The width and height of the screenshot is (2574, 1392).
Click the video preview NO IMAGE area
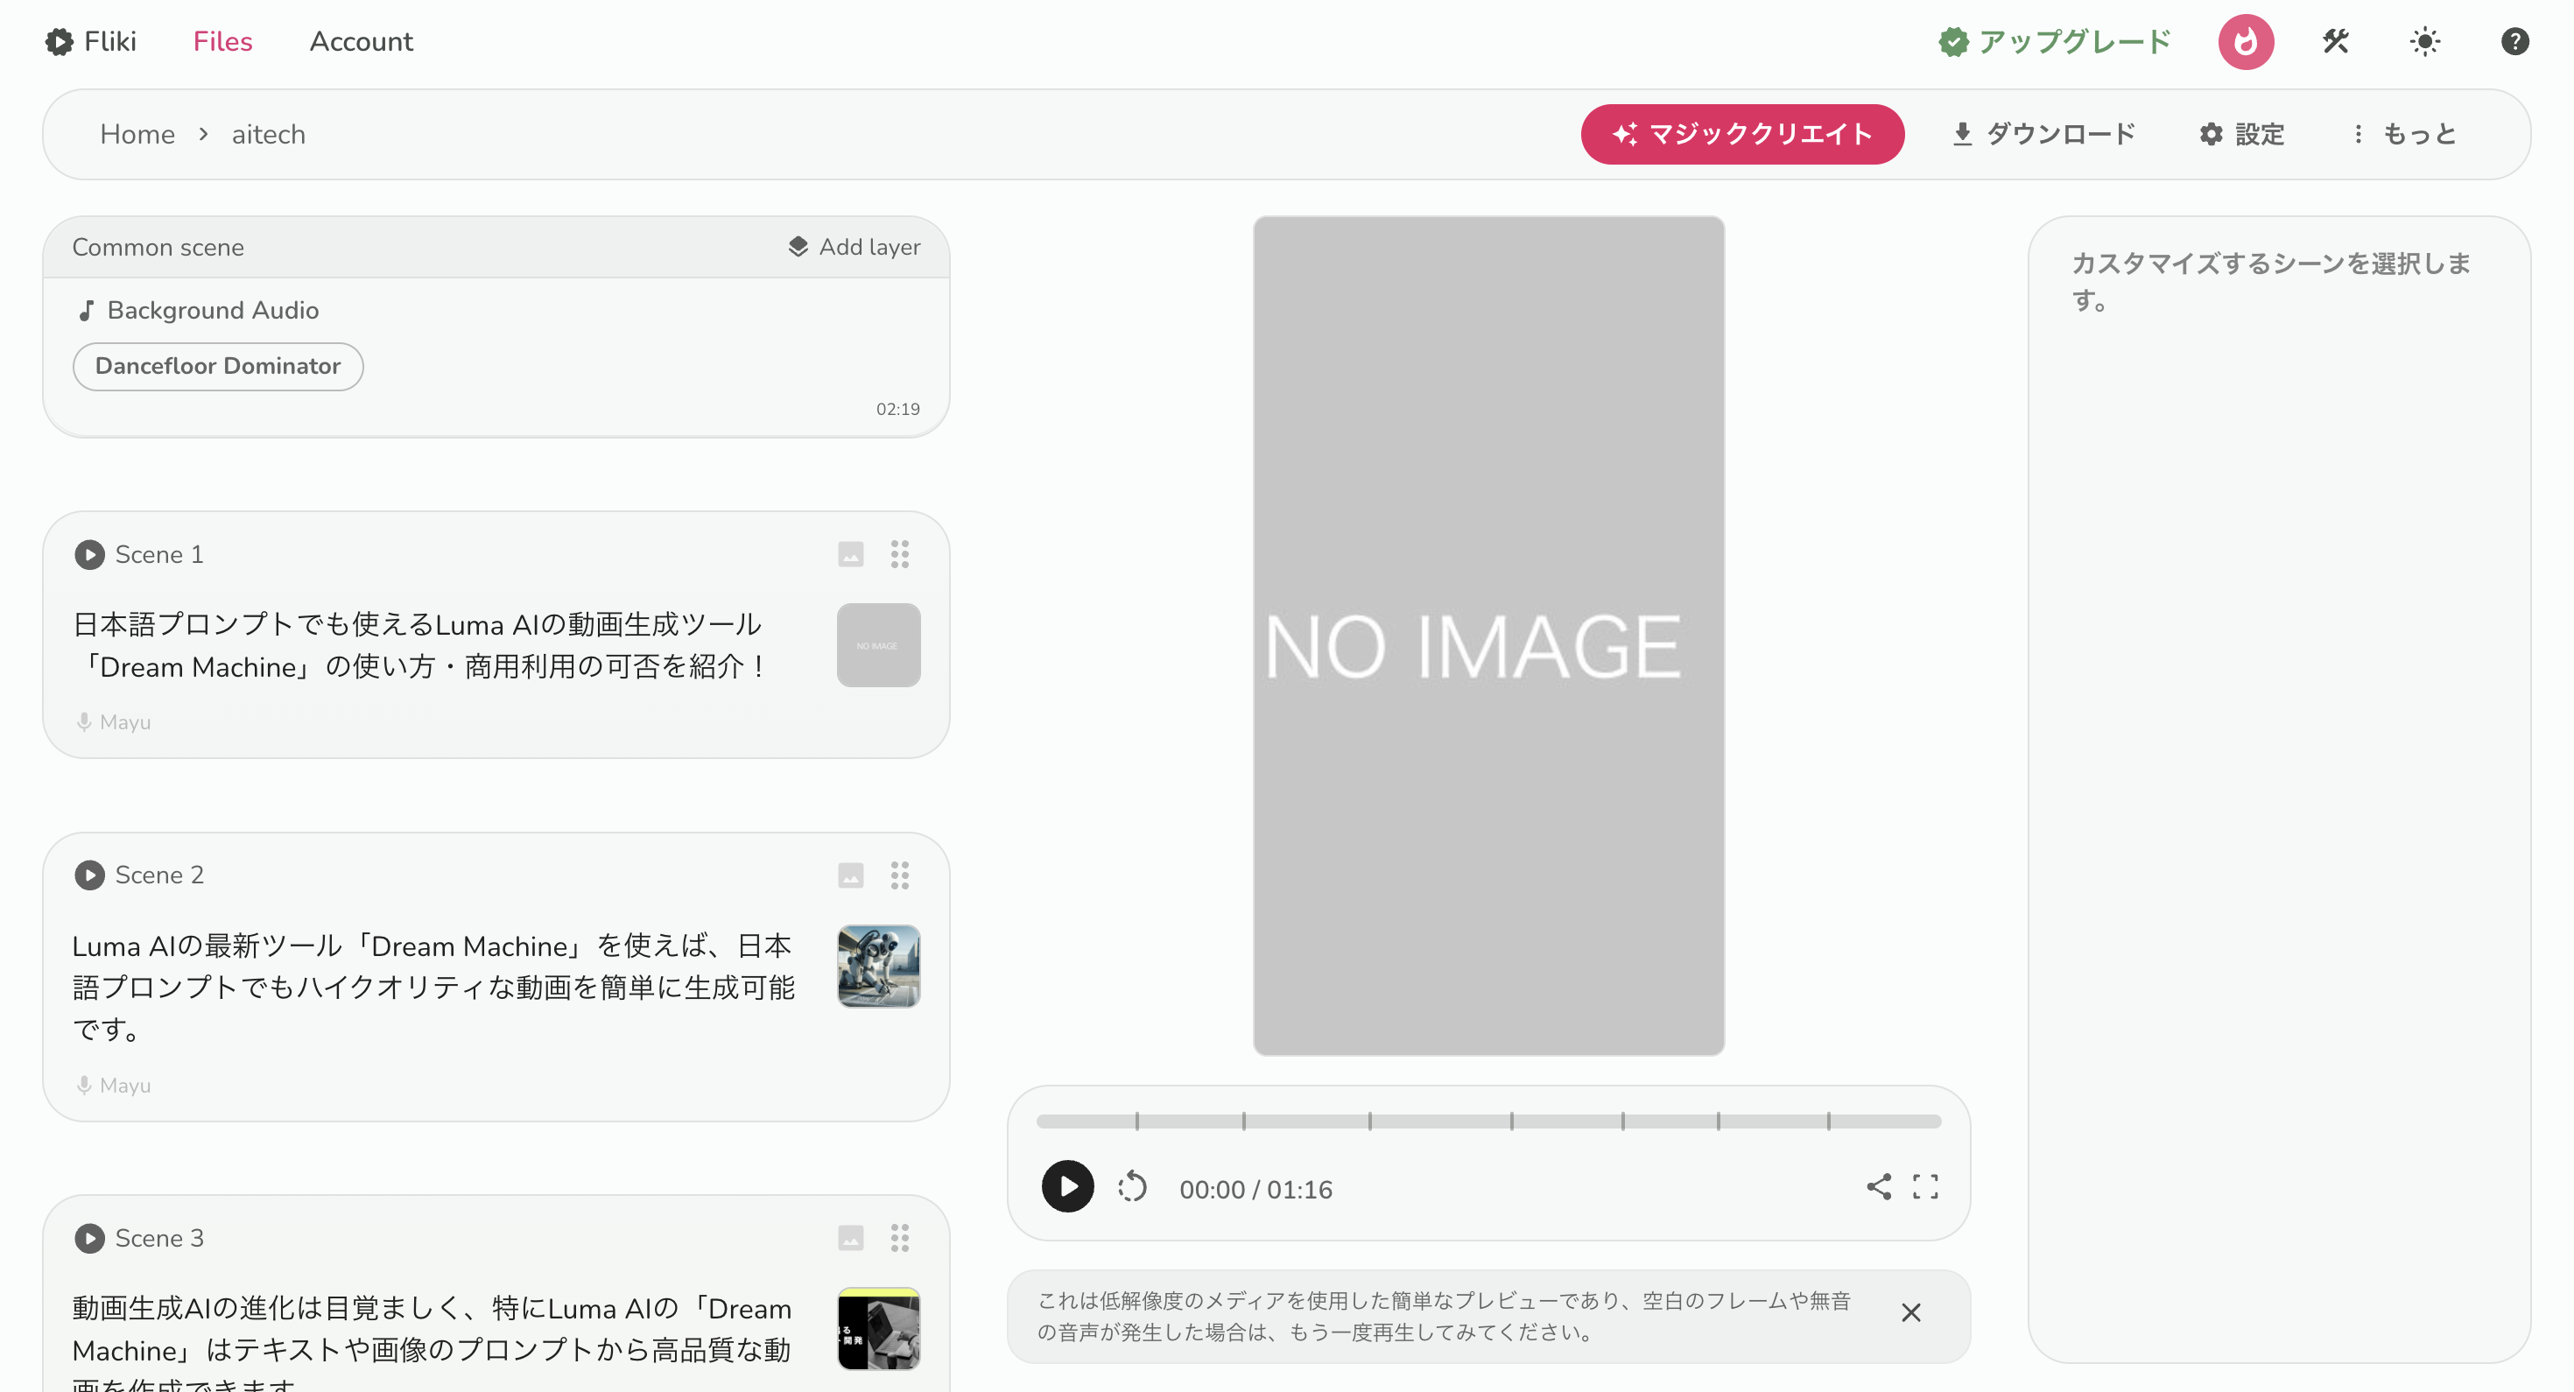point(1487,636)
